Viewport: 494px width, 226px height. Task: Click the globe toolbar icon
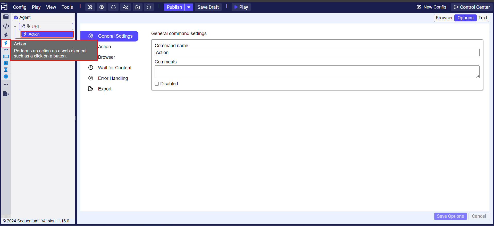pos(102,7)
